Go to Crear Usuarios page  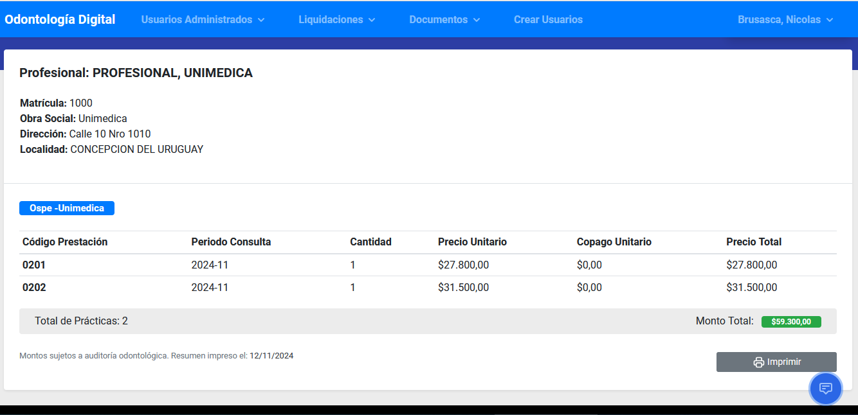coord(548,20)
